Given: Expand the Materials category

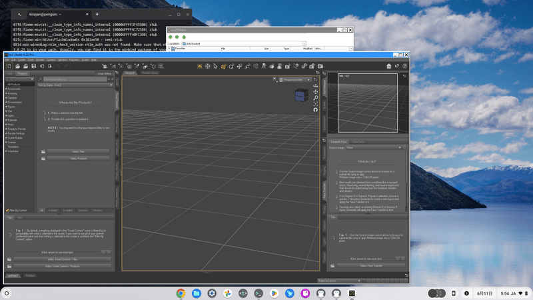Looking at the screenshot, I should (6, 120).
